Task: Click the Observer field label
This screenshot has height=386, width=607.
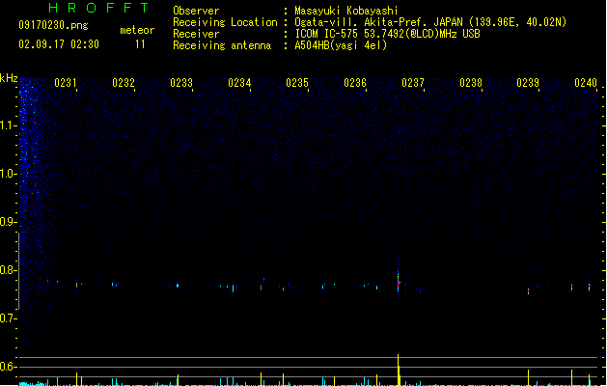Action: 196,11
